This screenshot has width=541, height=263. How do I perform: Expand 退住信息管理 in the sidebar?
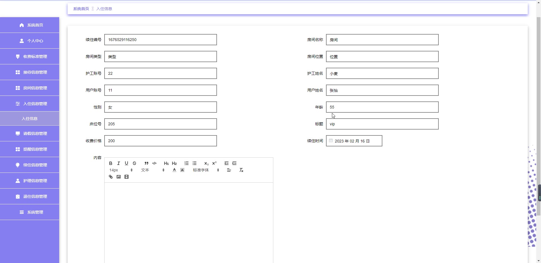click(30, 196)
